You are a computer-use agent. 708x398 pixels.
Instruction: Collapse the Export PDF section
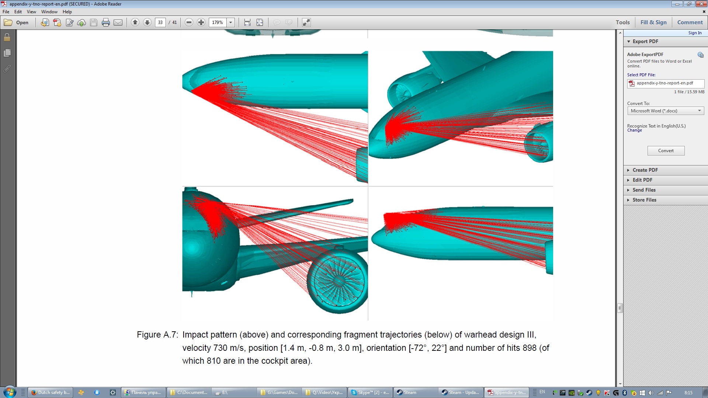(x=645, y=41)
